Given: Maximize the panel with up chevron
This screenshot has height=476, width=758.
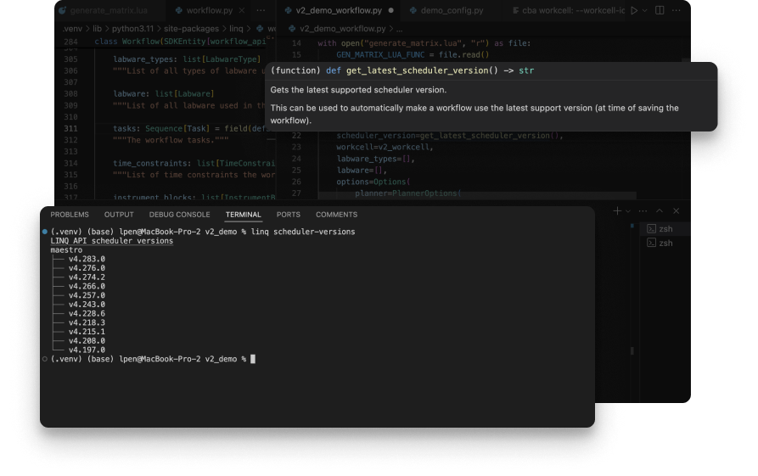Looking at the screenshot, I should [x=660, y=210].
